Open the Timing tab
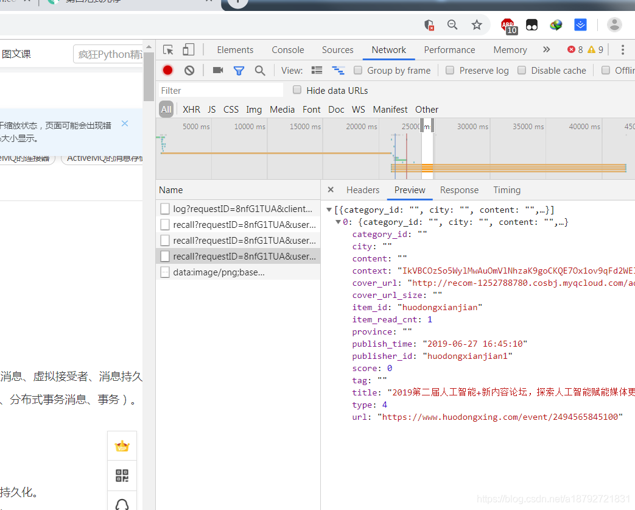Viewport: 635px width, 510px height. pos(507,189)
